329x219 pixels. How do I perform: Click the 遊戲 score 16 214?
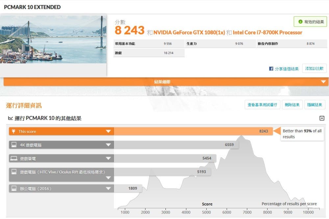point(168,53)
